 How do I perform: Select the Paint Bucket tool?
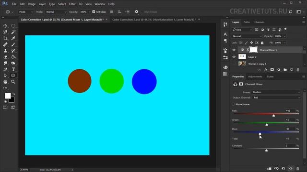click(x=13, y=57)
